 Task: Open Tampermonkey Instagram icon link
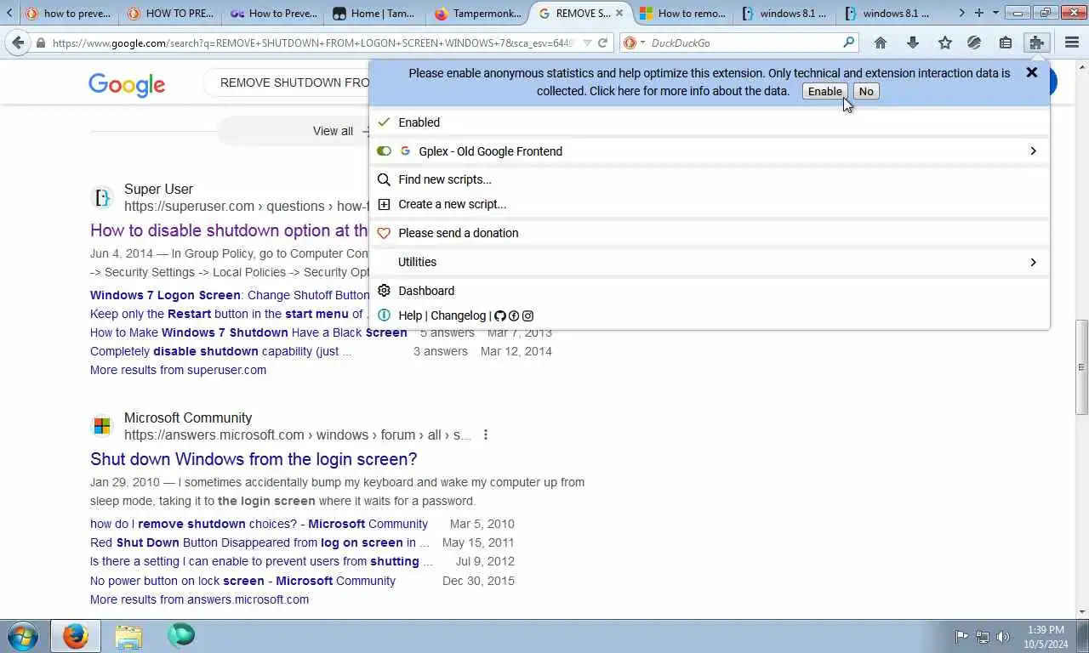pyautogui.click(x=527, y=315)
